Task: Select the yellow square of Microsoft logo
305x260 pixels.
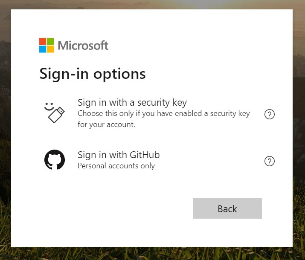Action: click(x=50, y=49)
